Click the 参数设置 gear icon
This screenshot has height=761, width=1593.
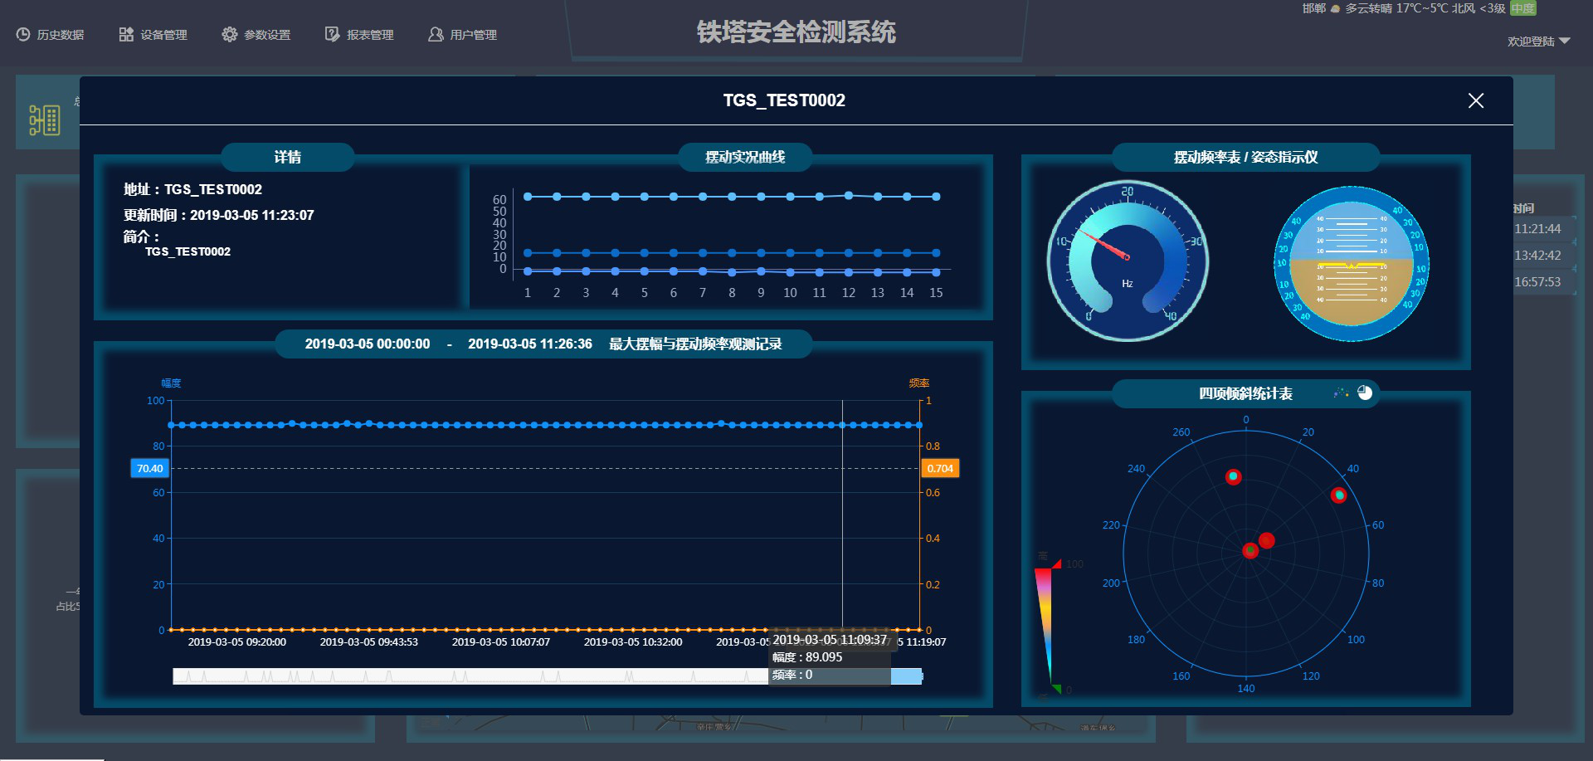pos(229,33)
